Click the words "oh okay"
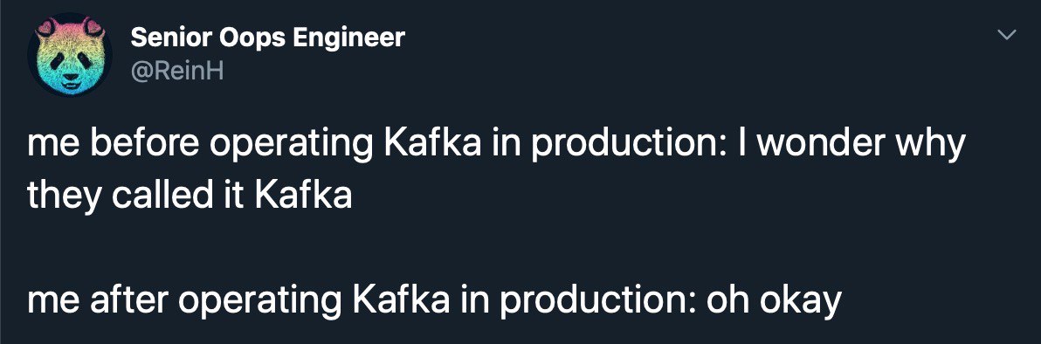 (x=773, y=303)
